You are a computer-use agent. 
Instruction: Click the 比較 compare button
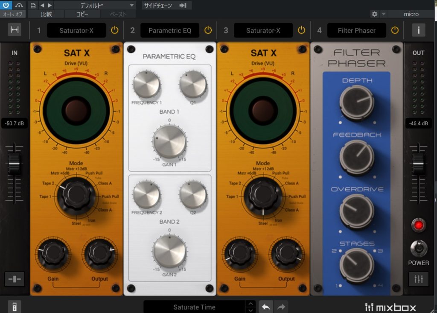point(46,14)
